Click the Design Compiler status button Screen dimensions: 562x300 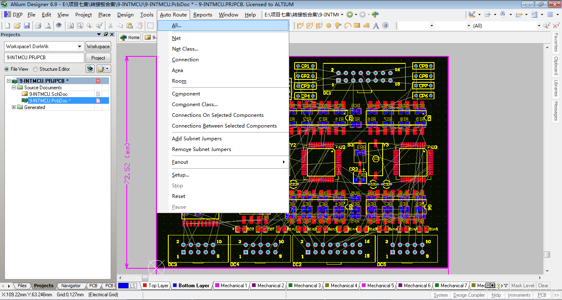pos(469,295)
